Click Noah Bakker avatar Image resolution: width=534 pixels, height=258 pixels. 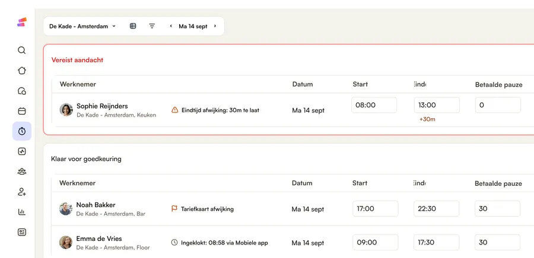click(66, 209)
